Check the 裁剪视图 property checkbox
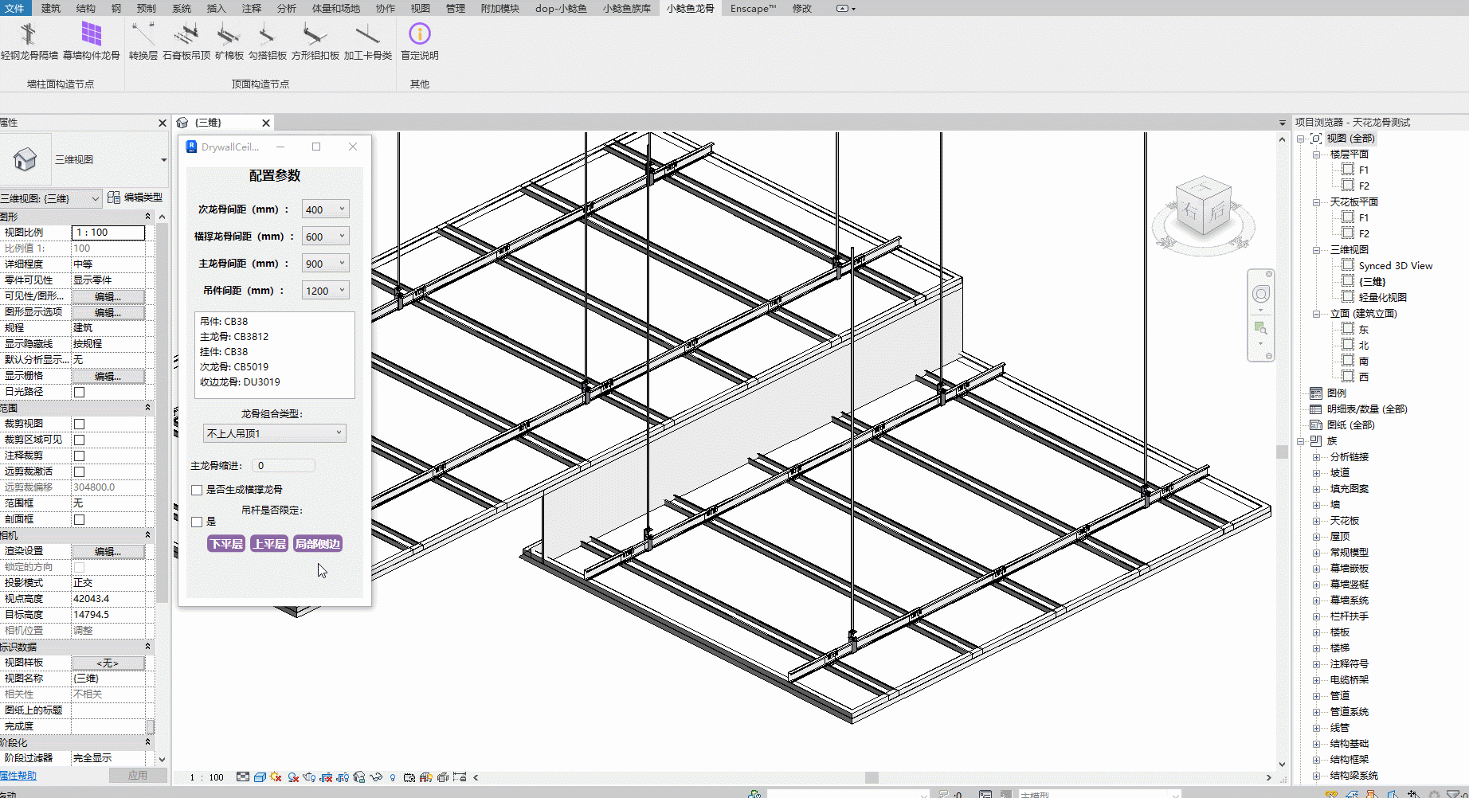1469x798 pixels. 79,424
